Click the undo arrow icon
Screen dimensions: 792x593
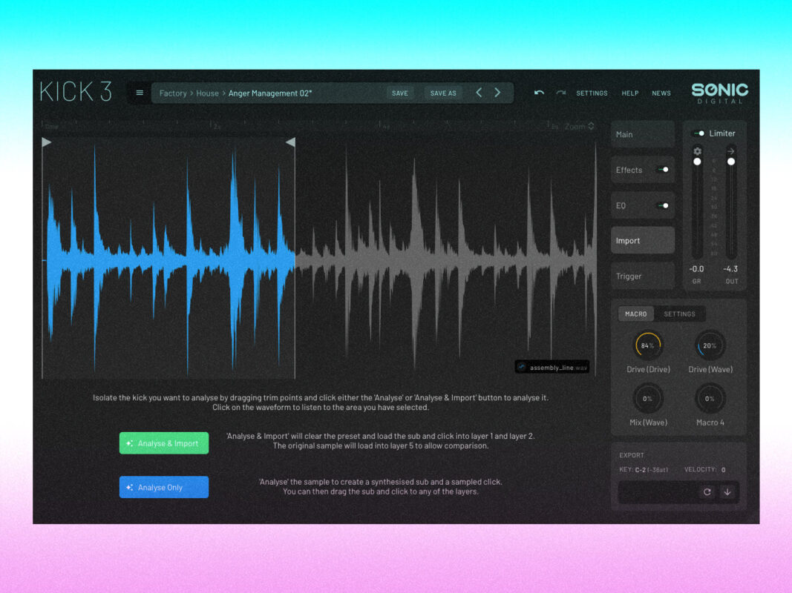click(539, 93)
